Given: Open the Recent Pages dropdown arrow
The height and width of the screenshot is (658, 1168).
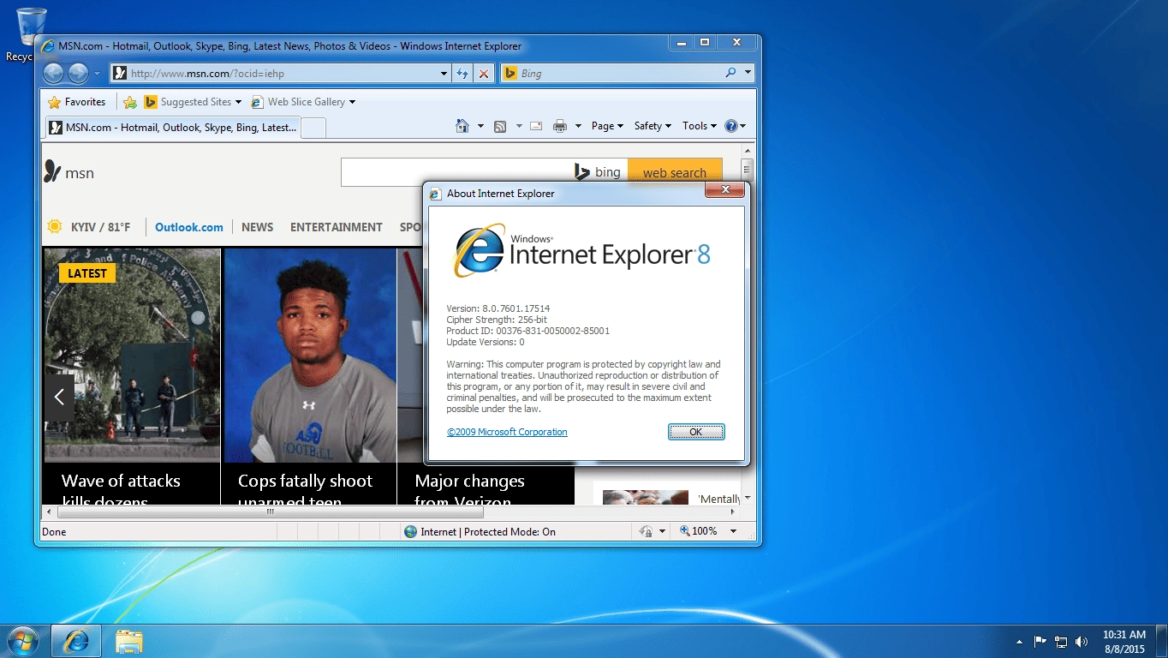Looking at the screenshot, I should [x=98, y=74].
